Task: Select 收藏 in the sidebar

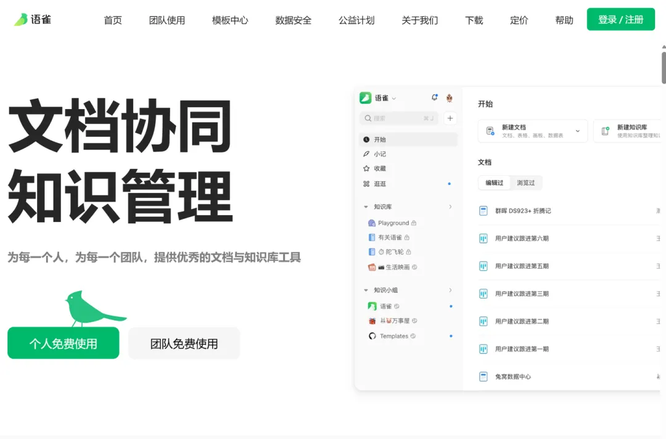Action: click(409, 168)
